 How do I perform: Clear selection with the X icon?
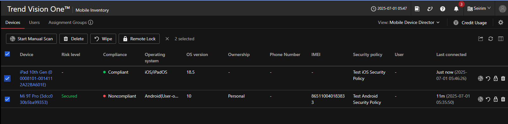tap(167, 39)
